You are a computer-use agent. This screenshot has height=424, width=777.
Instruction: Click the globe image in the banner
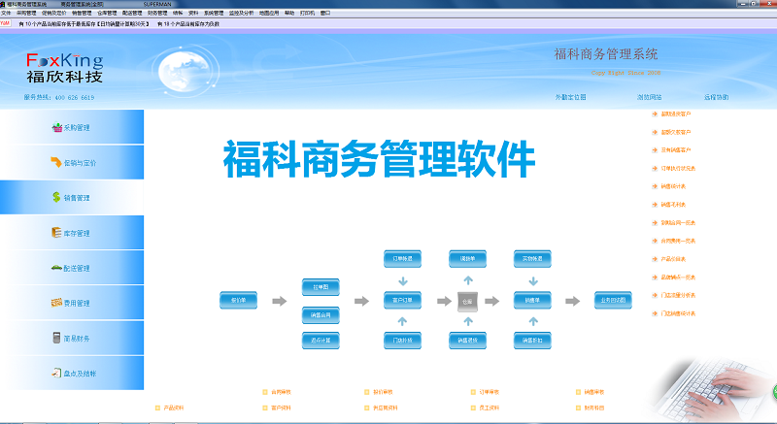(x=184, y=71)
